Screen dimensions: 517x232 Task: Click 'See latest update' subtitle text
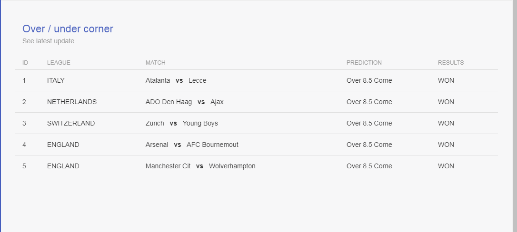click(48, 41)
